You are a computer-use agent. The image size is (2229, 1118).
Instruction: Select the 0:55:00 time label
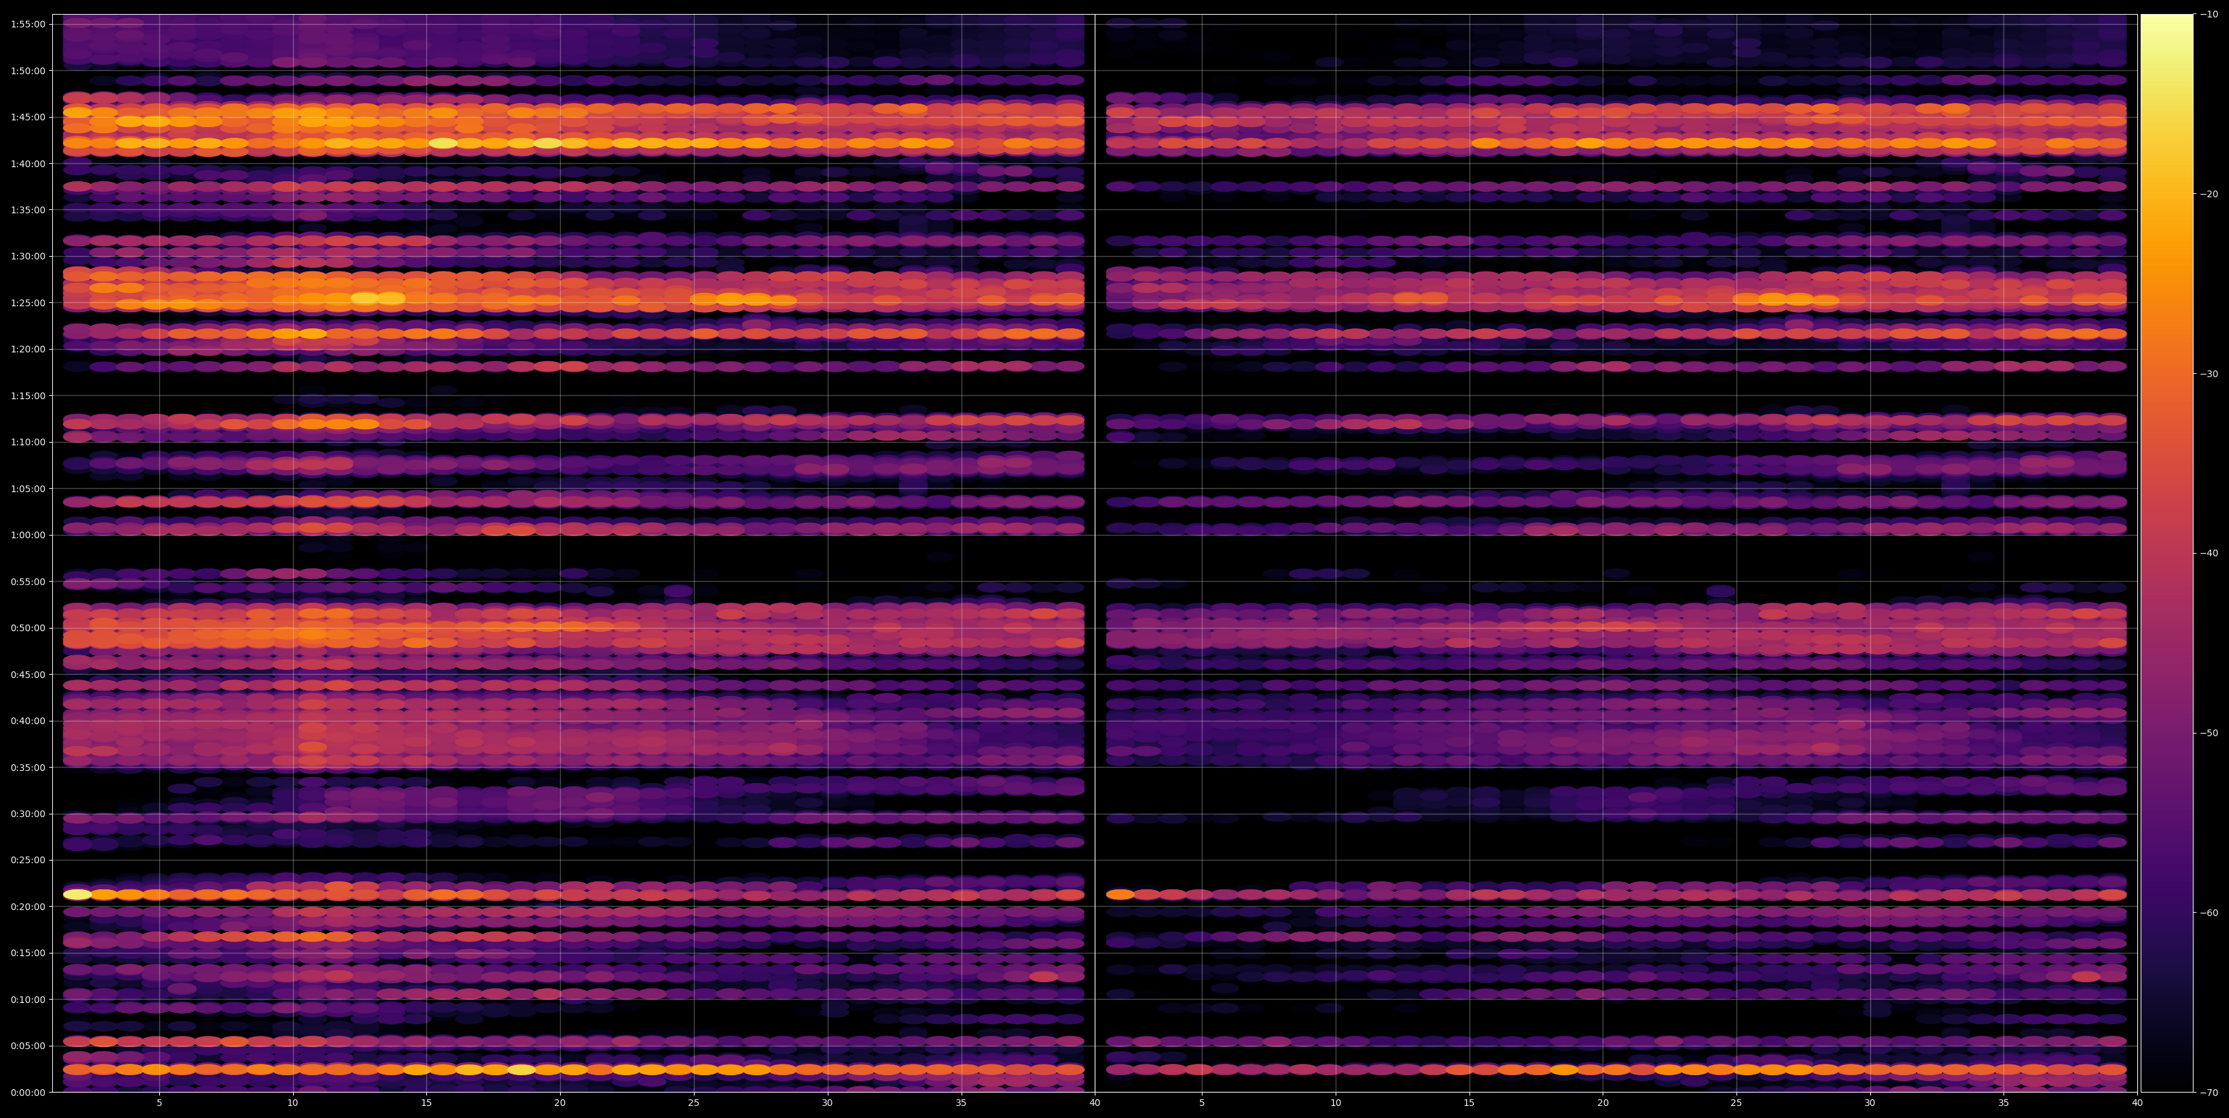[x=27, y=582]
